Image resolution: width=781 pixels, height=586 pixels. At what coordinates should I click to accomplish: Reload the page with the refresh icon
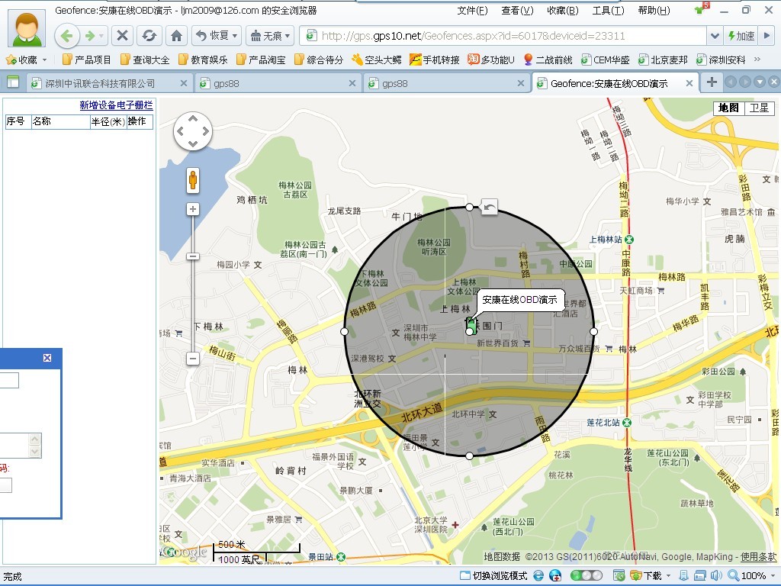(149, 35)
